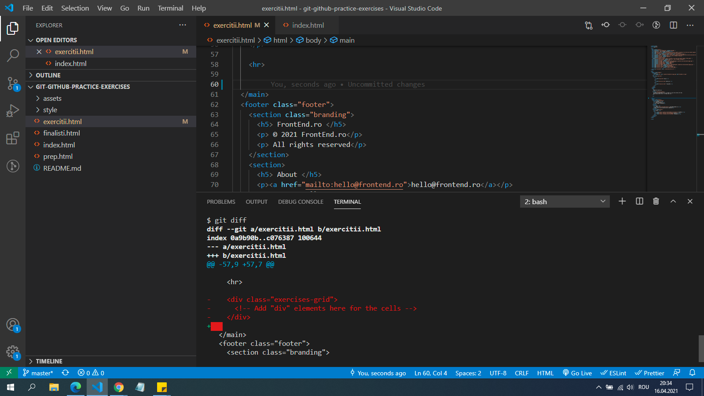Toggle Go Live server in status bar
Screen dimensions: 704x396
coord(577,373)
